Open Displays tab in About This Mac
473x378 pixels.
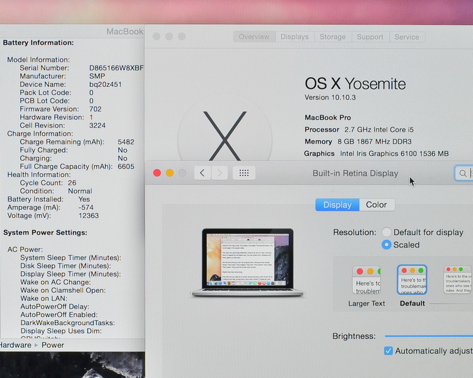[x=295, y=37]
